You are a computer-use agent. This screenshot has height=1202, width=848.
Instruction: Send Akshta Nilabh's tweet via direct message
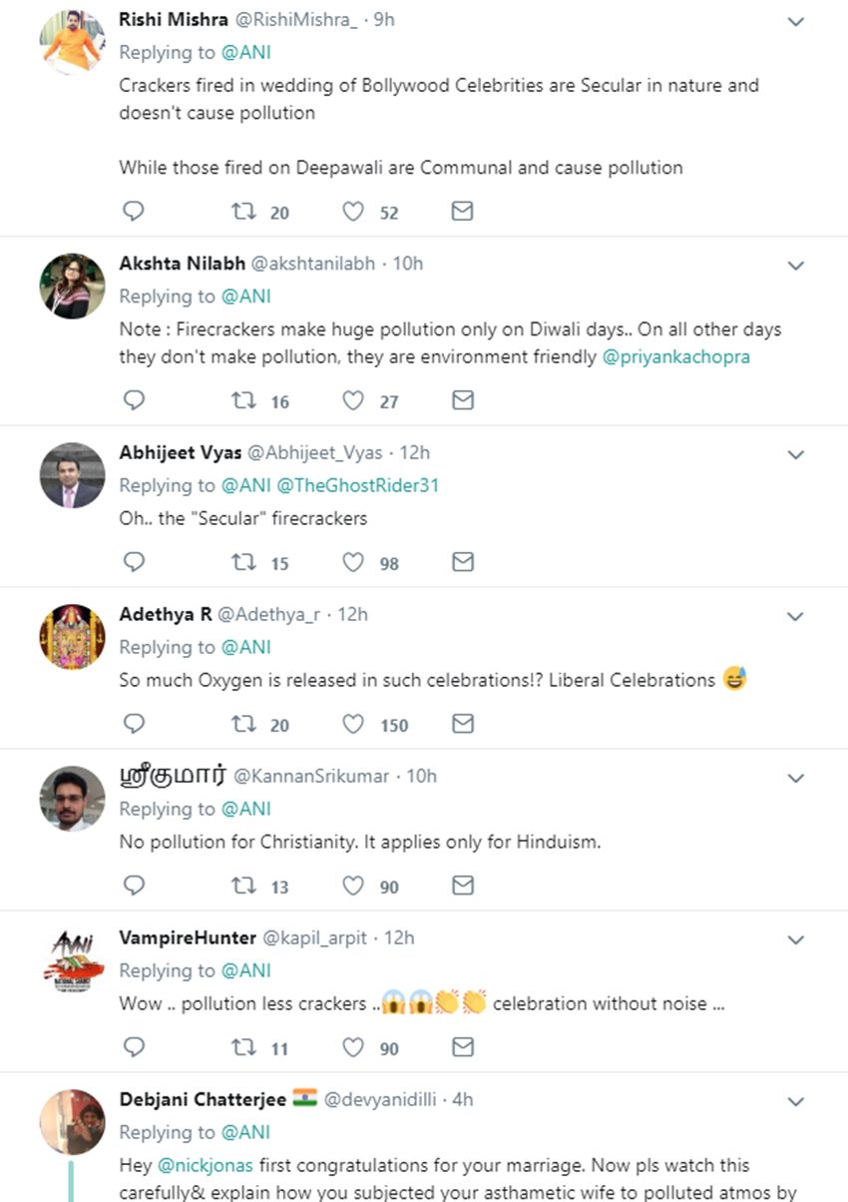coord(463,400)
